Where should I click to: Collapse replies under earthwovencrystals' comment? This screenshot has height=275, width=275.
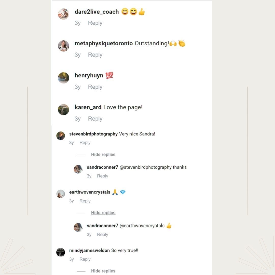tap(103, 213)
